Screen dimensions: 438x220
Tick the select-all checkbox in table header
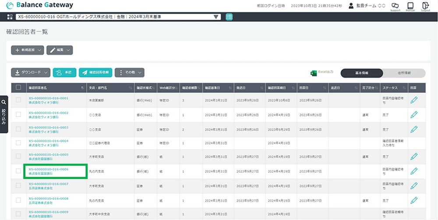click(18, 87)
